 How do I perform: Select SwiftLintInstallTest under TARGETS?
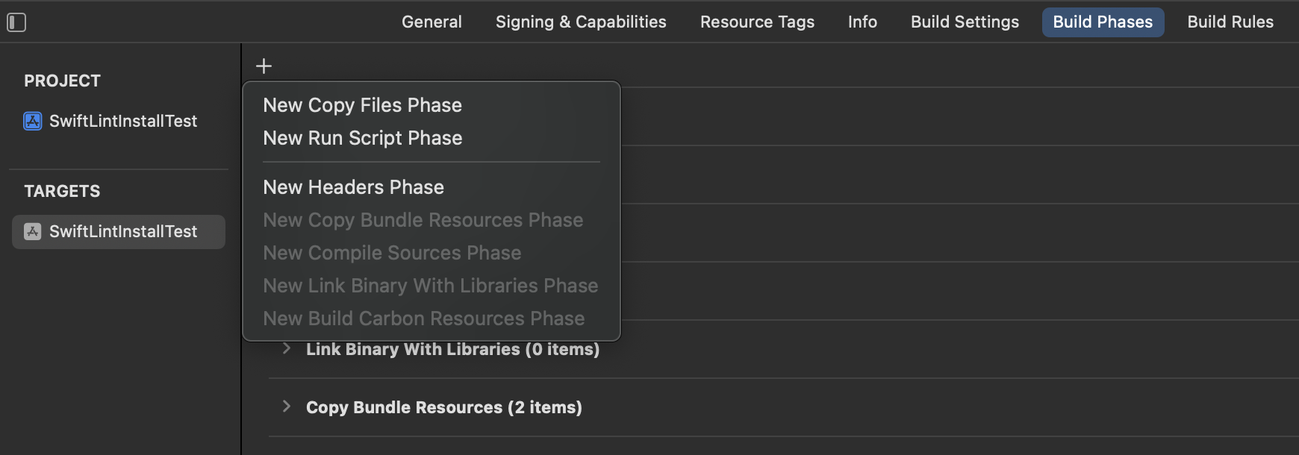pyautogui.click(x=123, y=231)
